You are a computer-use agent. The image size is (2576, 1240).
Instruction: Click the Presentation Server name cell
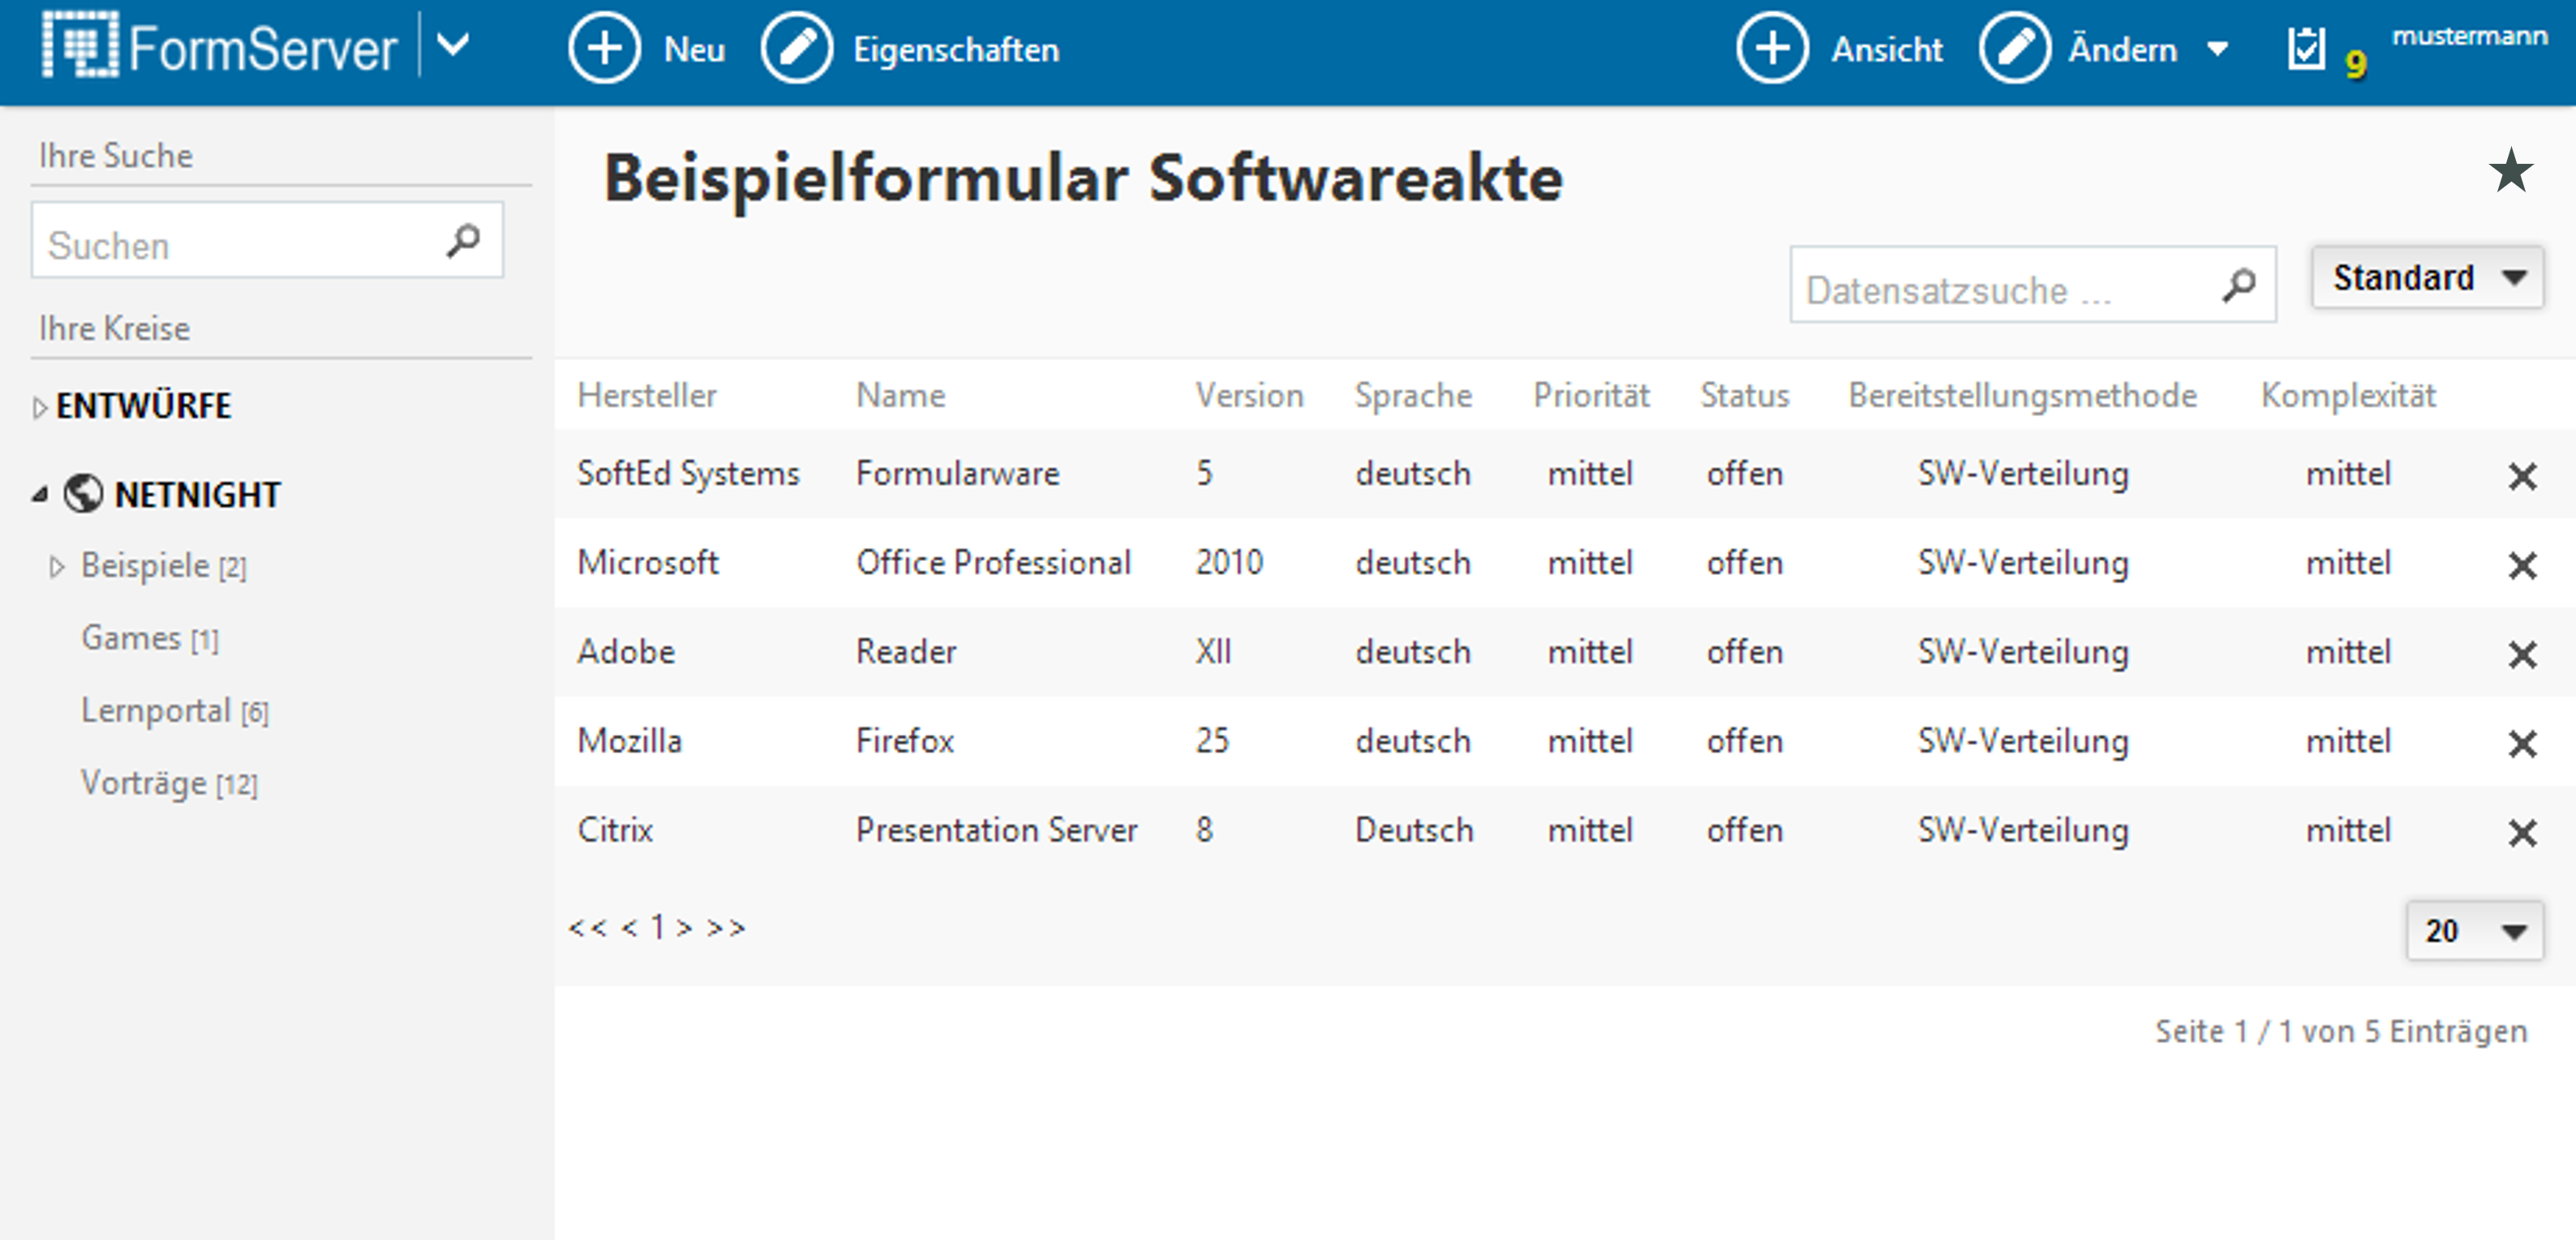[996, 829]
